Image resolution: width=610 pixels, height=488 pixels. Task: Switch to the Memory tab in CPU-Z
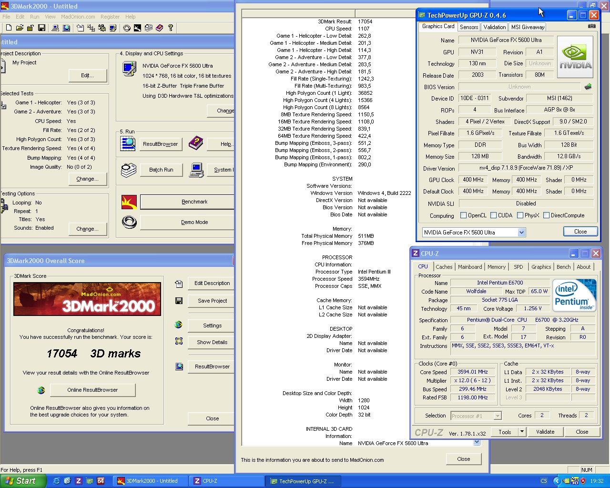(497, 267)
